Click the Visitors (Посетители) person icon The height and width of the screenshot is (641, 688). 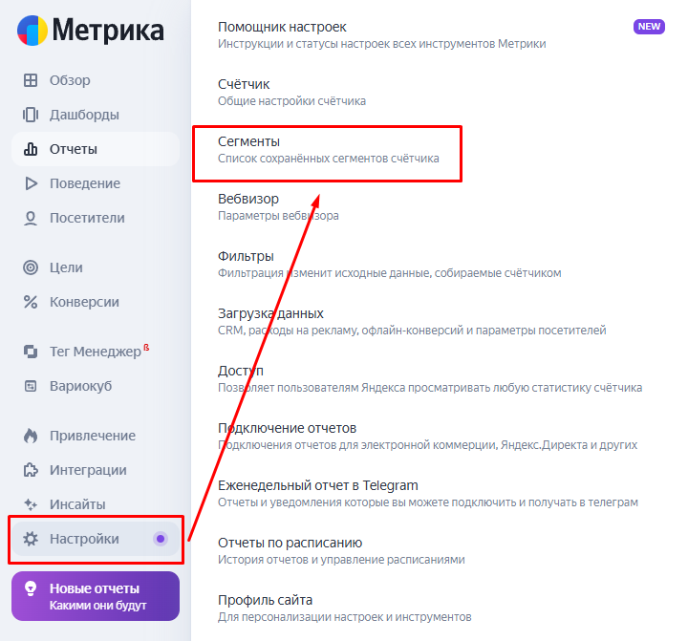point(31,218)
